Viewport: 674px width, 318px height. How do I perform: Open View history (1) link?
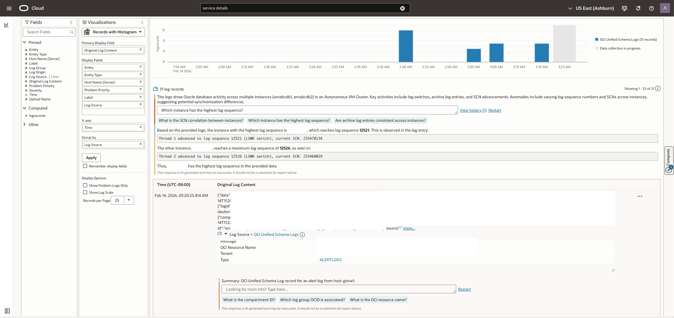click(473, 110)
